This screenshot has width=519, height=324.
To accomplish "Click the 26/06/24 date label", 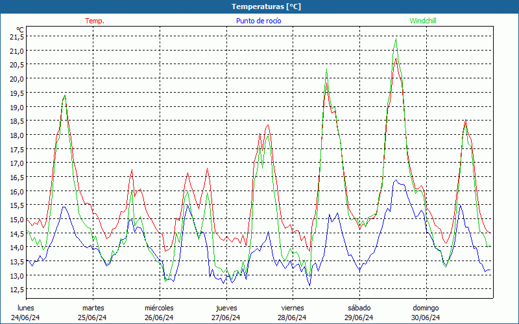I will pyautogui.click(x=159, y=318).
